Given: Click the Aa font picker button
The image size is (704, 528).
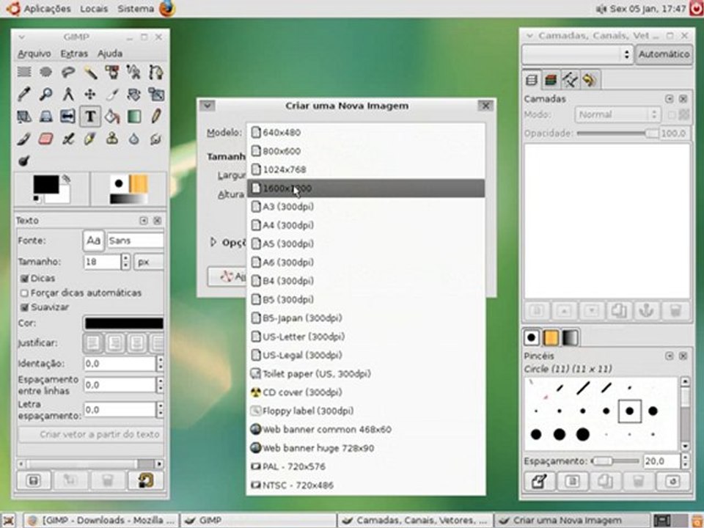Looking at the screenshot, I should click(93, 241).
